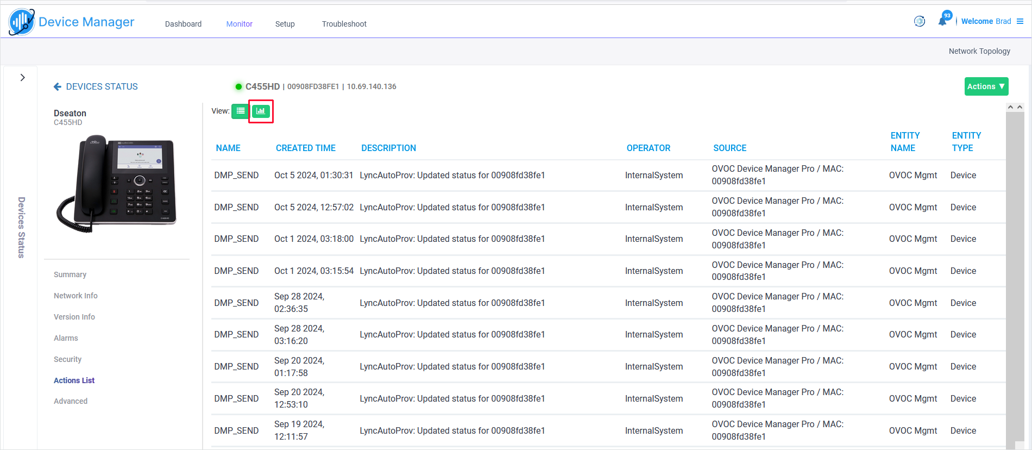This screenshot has width=1032, height=450.
Task: Click the back arrow next to Devices Status
Action: [57, 86]
